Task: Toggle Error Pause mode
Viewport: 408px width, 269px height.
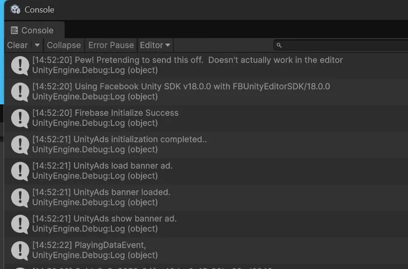Action: pyautogui.click(x=111, y=45)
